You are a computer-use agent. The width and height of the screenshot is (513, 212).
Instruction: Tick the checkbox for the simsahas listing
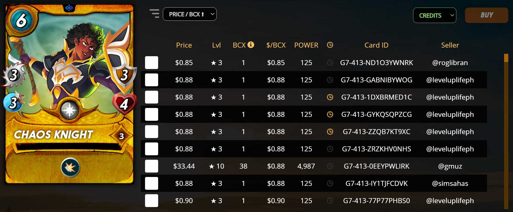pos(152,183)
